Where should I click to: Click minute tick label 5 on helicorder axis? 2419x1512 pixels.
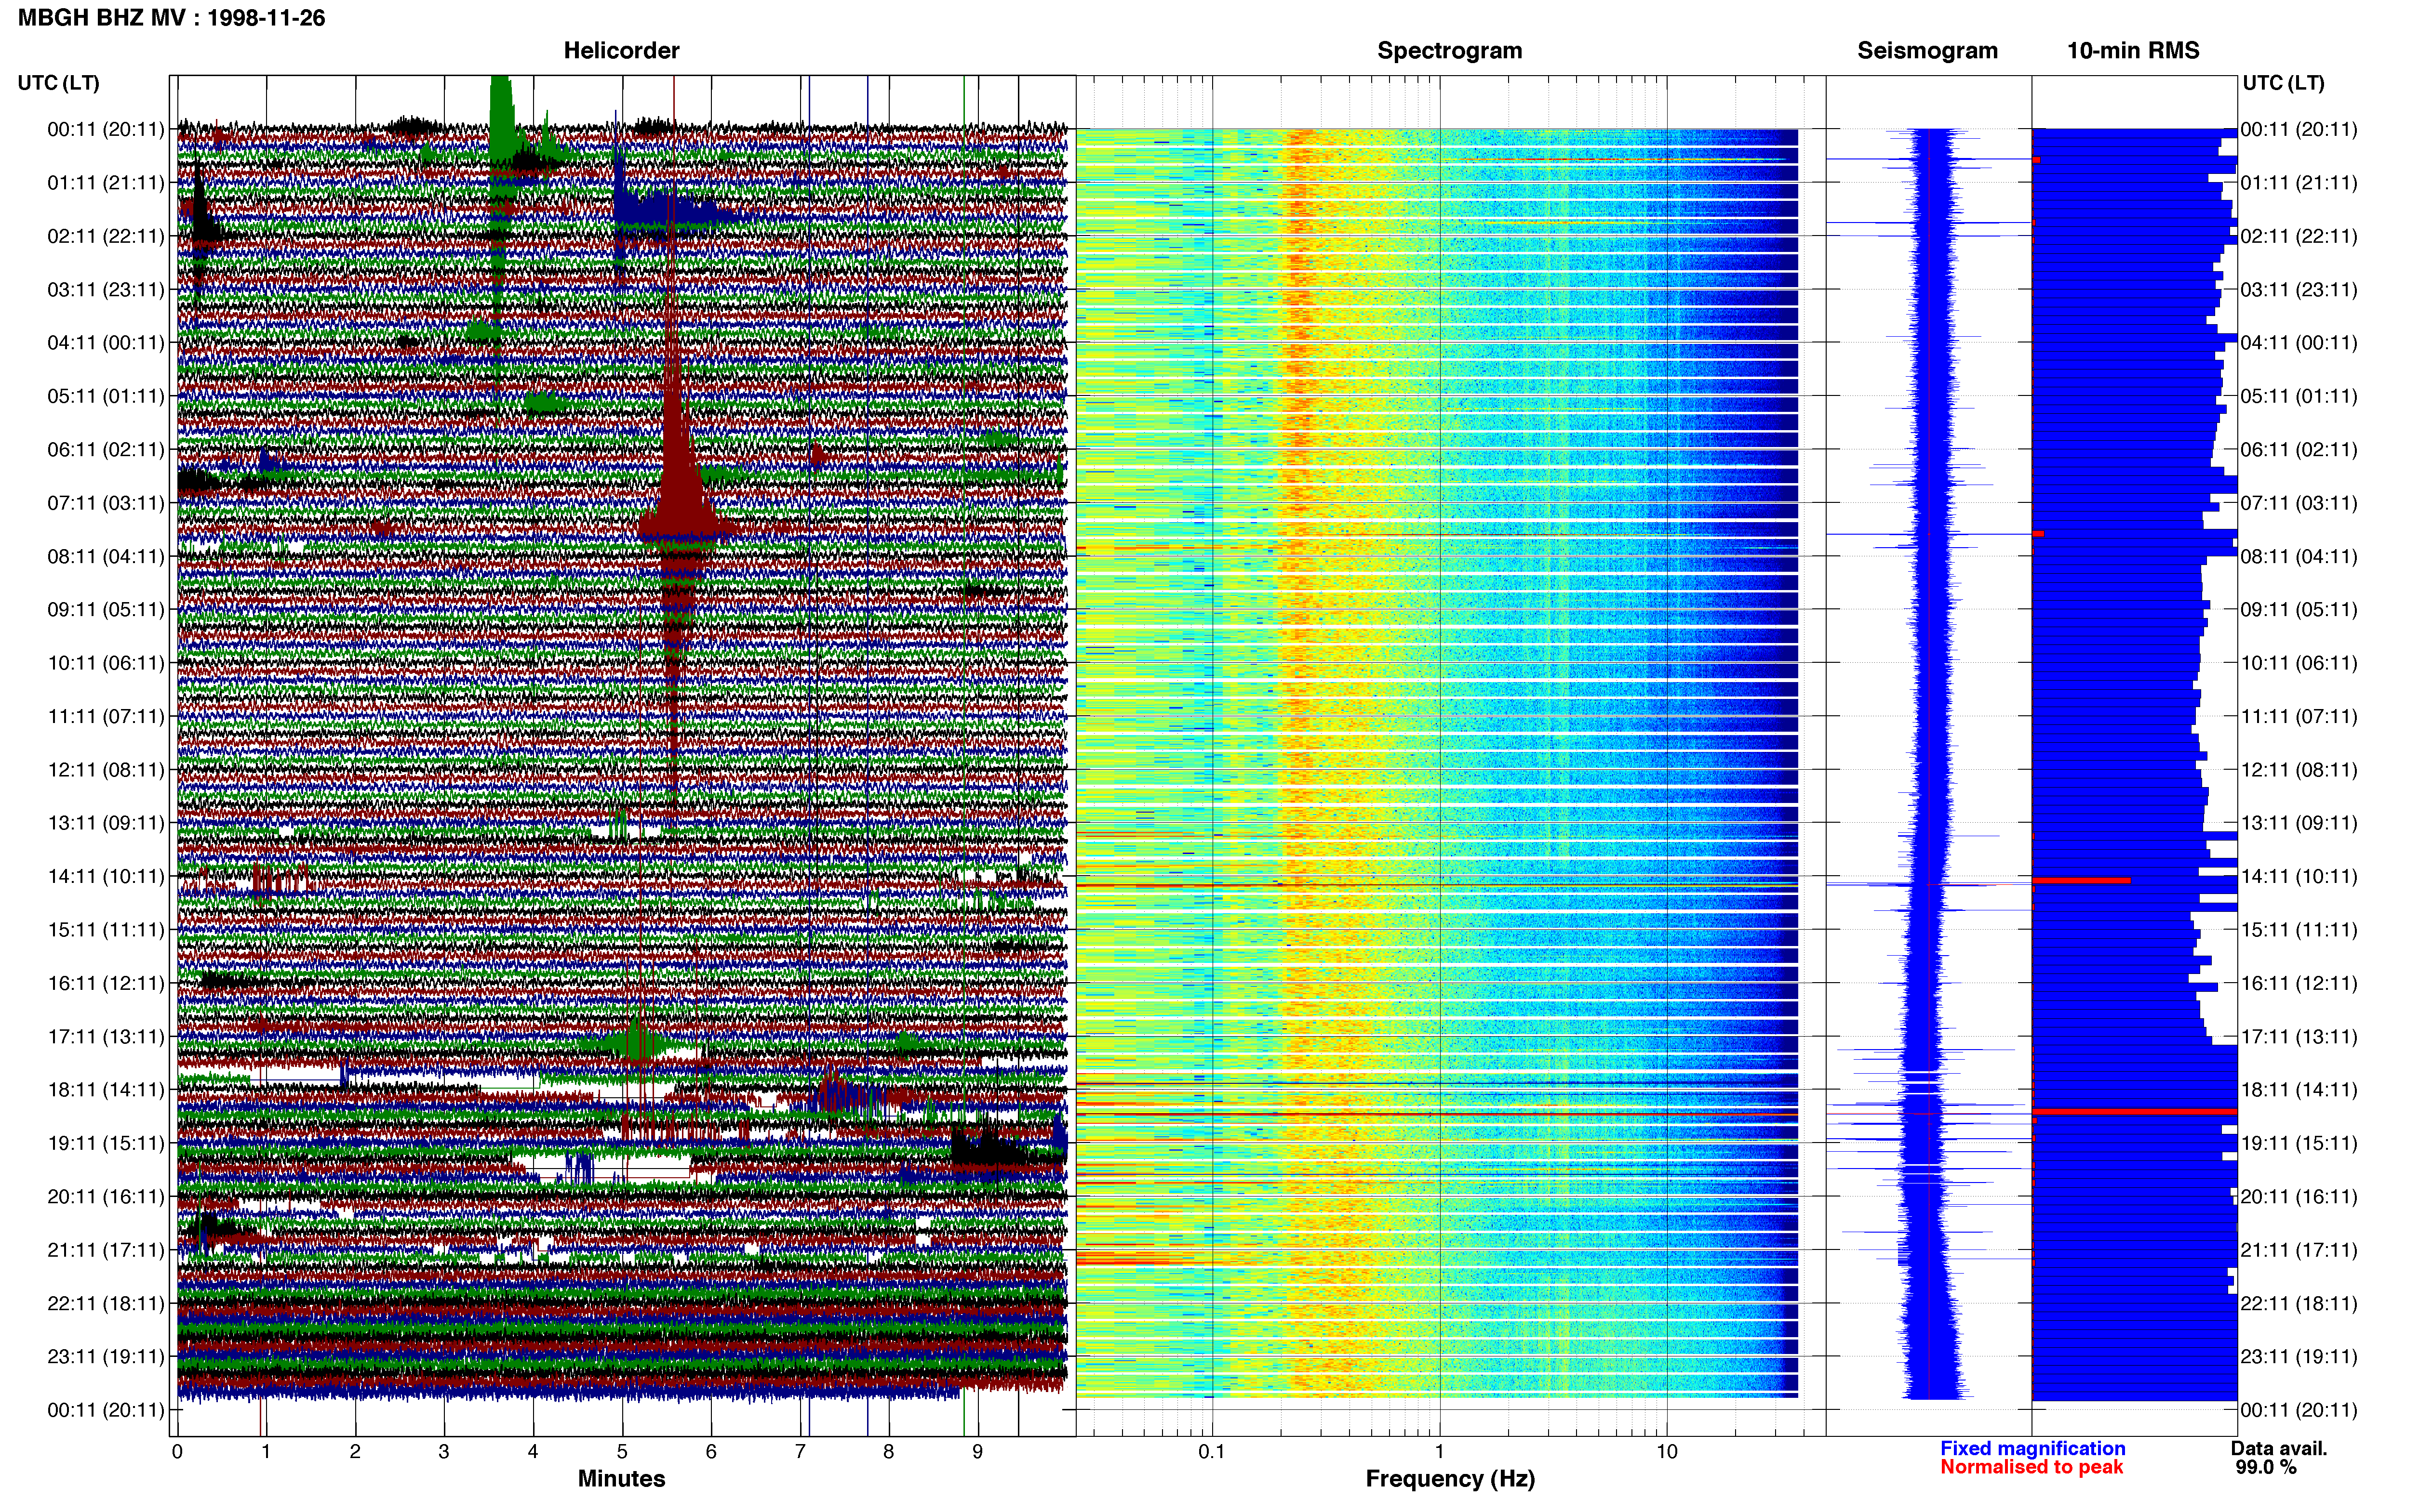pyautogui.click(x=622, y=1451)
